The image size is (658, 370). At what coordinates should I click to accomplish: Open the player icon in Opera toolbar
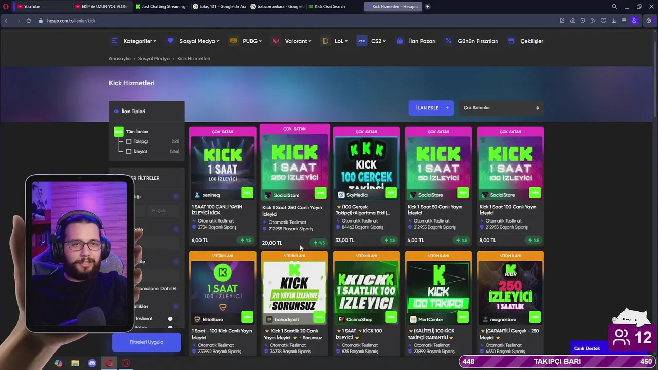tap(593, 21)
